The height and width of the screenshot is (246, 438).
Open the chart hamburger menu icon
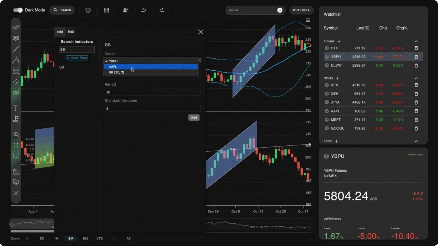click(x=308, y=20)
